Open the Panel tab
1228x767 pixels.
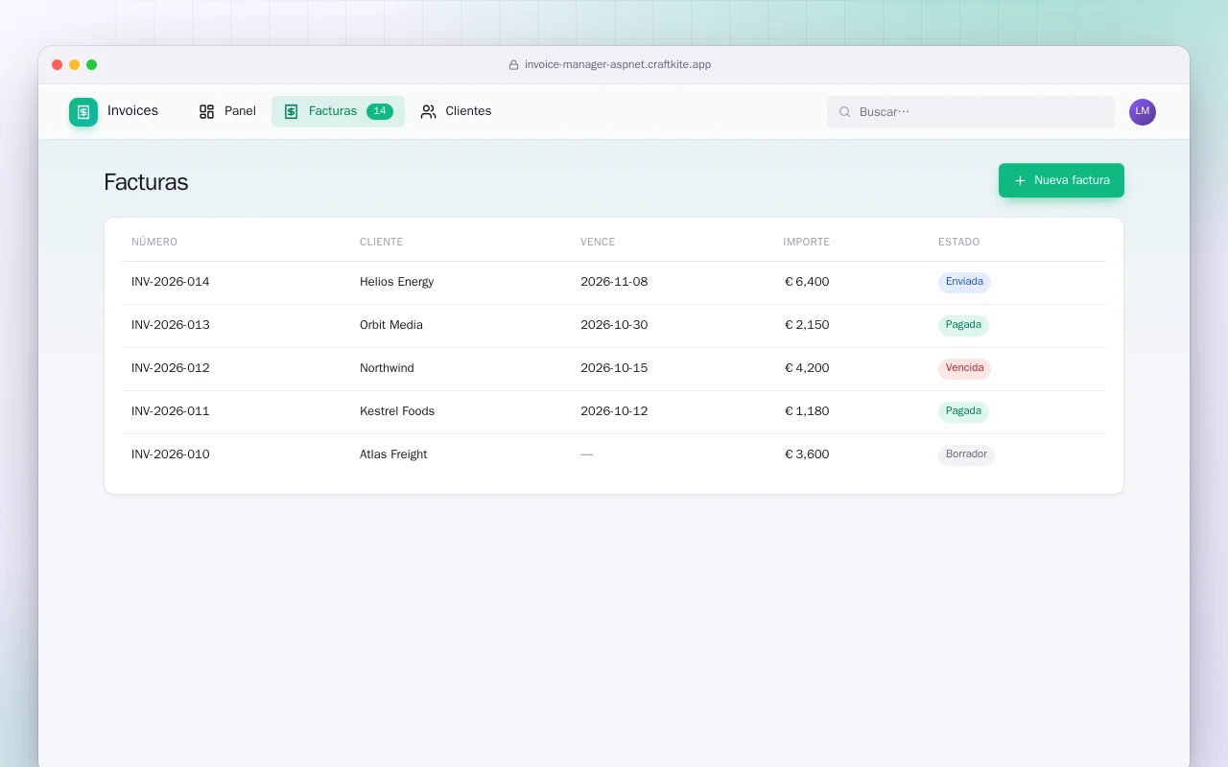click(227, 111)
